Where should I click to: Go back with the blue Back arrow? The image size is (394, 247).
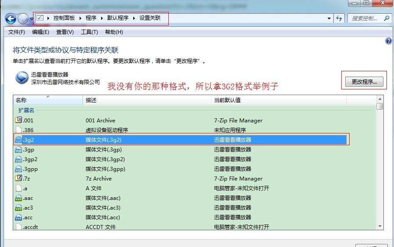point(11,18)
